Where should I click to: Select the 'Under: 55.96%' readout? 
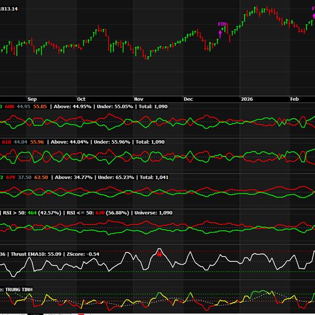[112, 142]
